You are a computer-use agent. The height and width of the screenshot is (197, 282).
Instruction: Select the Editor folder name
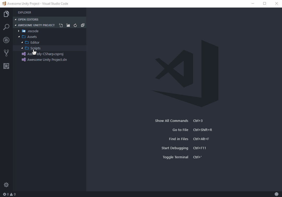(35, 43)
